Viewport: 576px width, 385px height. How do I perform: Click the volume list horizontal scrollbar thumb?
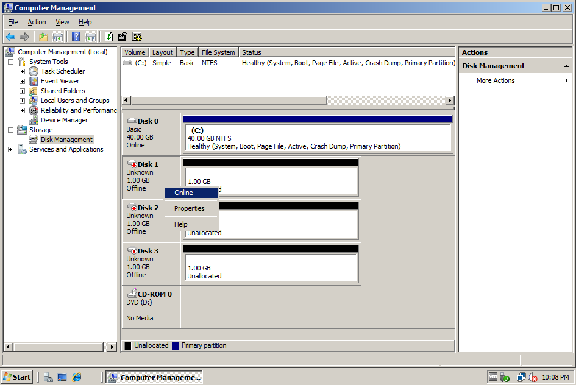tap(229, 100)
